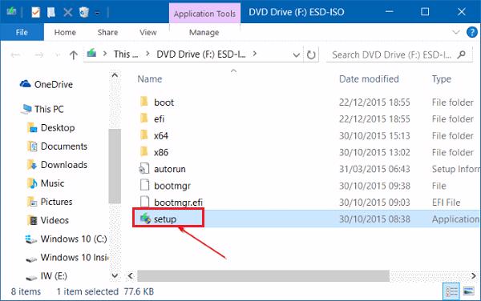Click navigation pane scroll up arrow
The width and height of the screenshot is (481, 301).
[115, 75]
